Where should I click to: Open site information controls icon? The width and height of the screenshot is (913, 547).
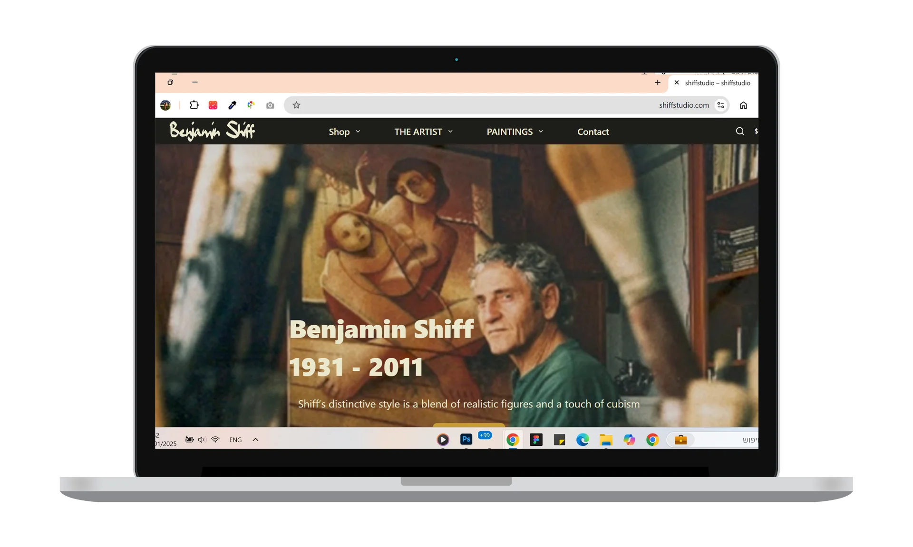[721, 105]
